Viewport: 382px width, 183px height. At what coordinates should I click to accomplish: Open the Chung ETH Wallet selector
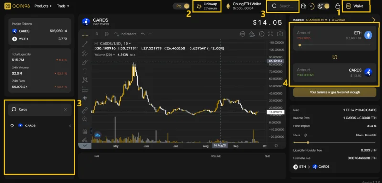click(244, 6)
